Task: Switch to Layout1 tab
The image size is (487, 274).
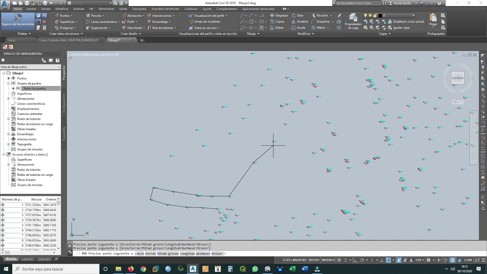Action: (27, 259)
